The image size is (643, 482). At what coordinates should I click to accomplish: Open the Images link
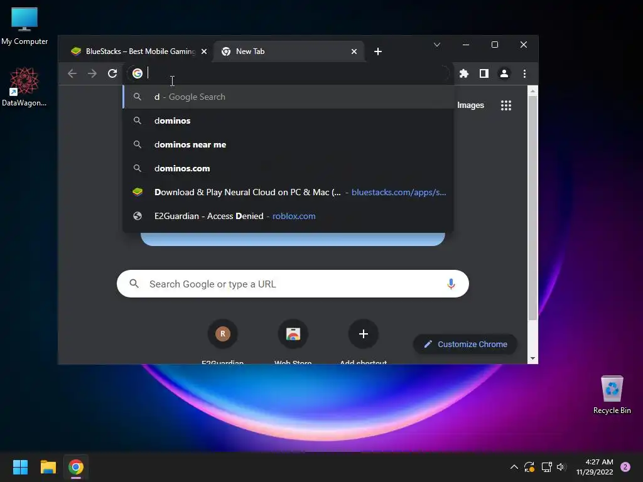click(470, 105)
